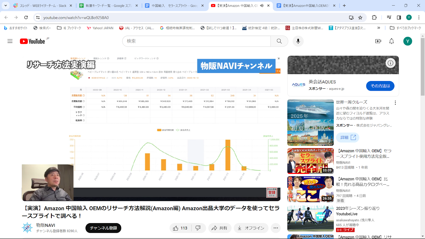
Task: View site information icon in address bar
Action: tap(38, 18)
